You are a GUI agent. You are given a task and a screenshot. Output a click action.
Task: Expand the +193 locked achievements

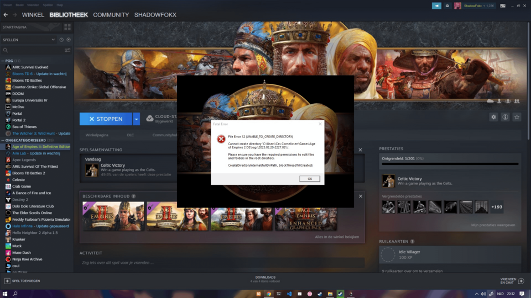[x=497, y=207]
